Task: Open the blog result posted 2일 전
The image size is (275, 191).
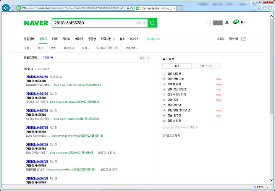Action: (x=37, y=94)
